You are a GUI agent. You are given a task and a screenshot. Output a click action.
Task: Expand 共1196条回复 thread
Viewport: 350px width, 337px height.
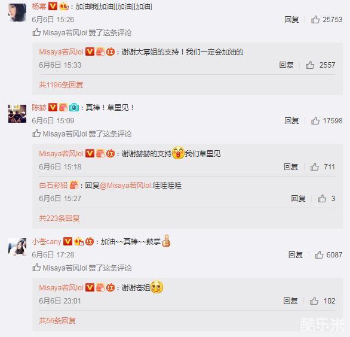pos(61,85)
